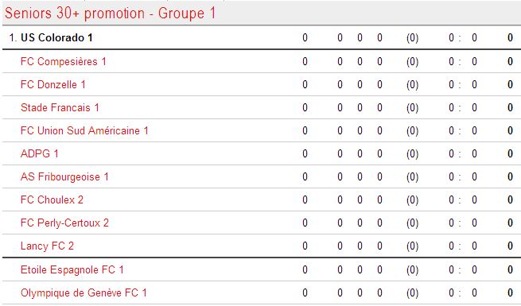Open the FC Perly-Certoux 2 team link
Image resolution: width=521 pixels, height=306 pixels.
pyautogui.click(x=64, y=223)
